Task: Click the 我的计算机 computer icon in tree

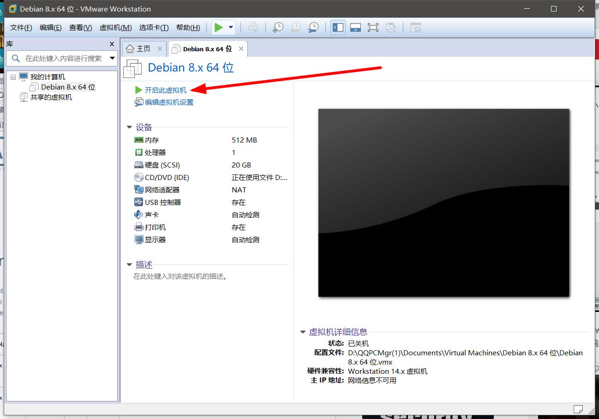Action: pyautogui.click(x=24, y=77)
